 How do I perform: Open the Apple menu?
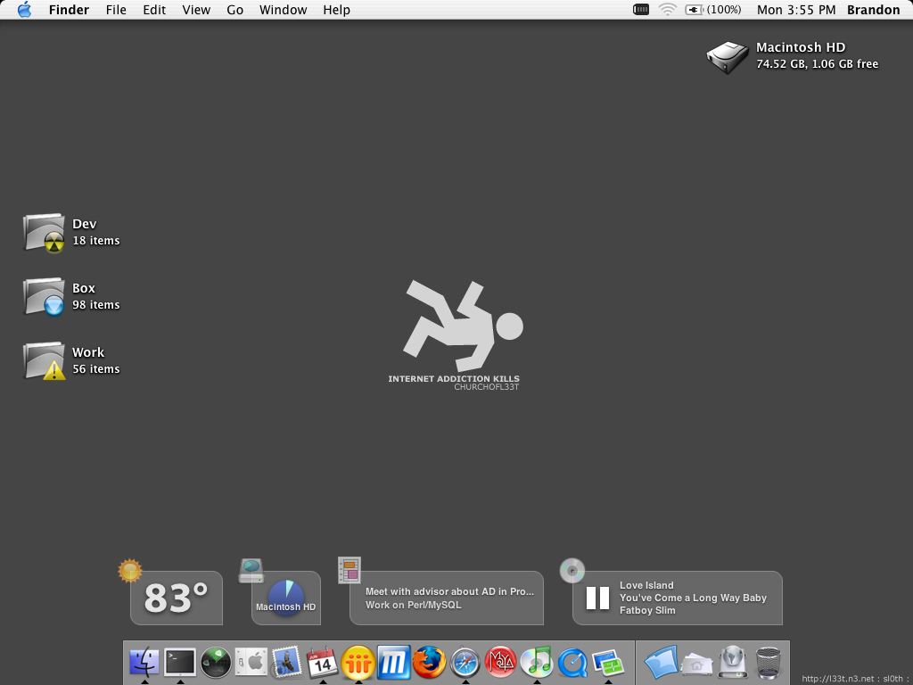[x=24, y=10]
